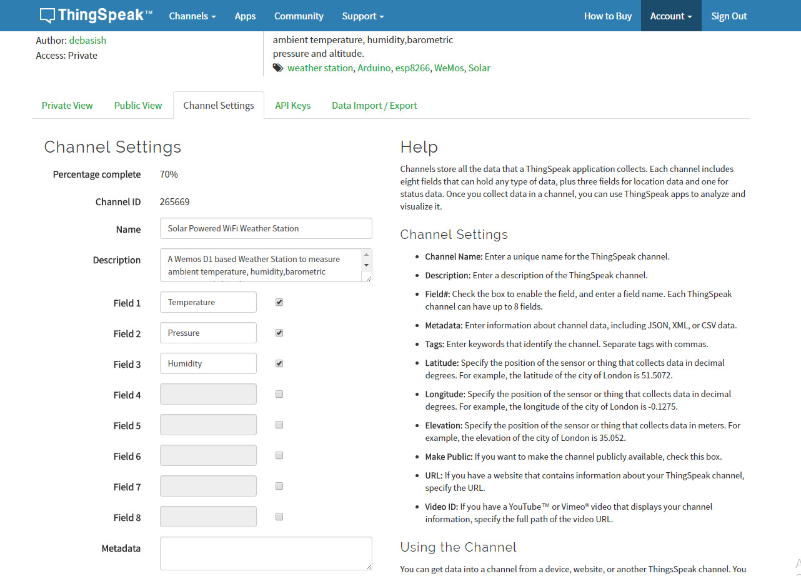801x576 pixels.
Task: Click the tags icon beside weather station
Action: click(x=278, y=68)
